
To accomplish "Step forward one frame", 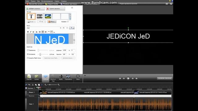I will pos(133,78).
